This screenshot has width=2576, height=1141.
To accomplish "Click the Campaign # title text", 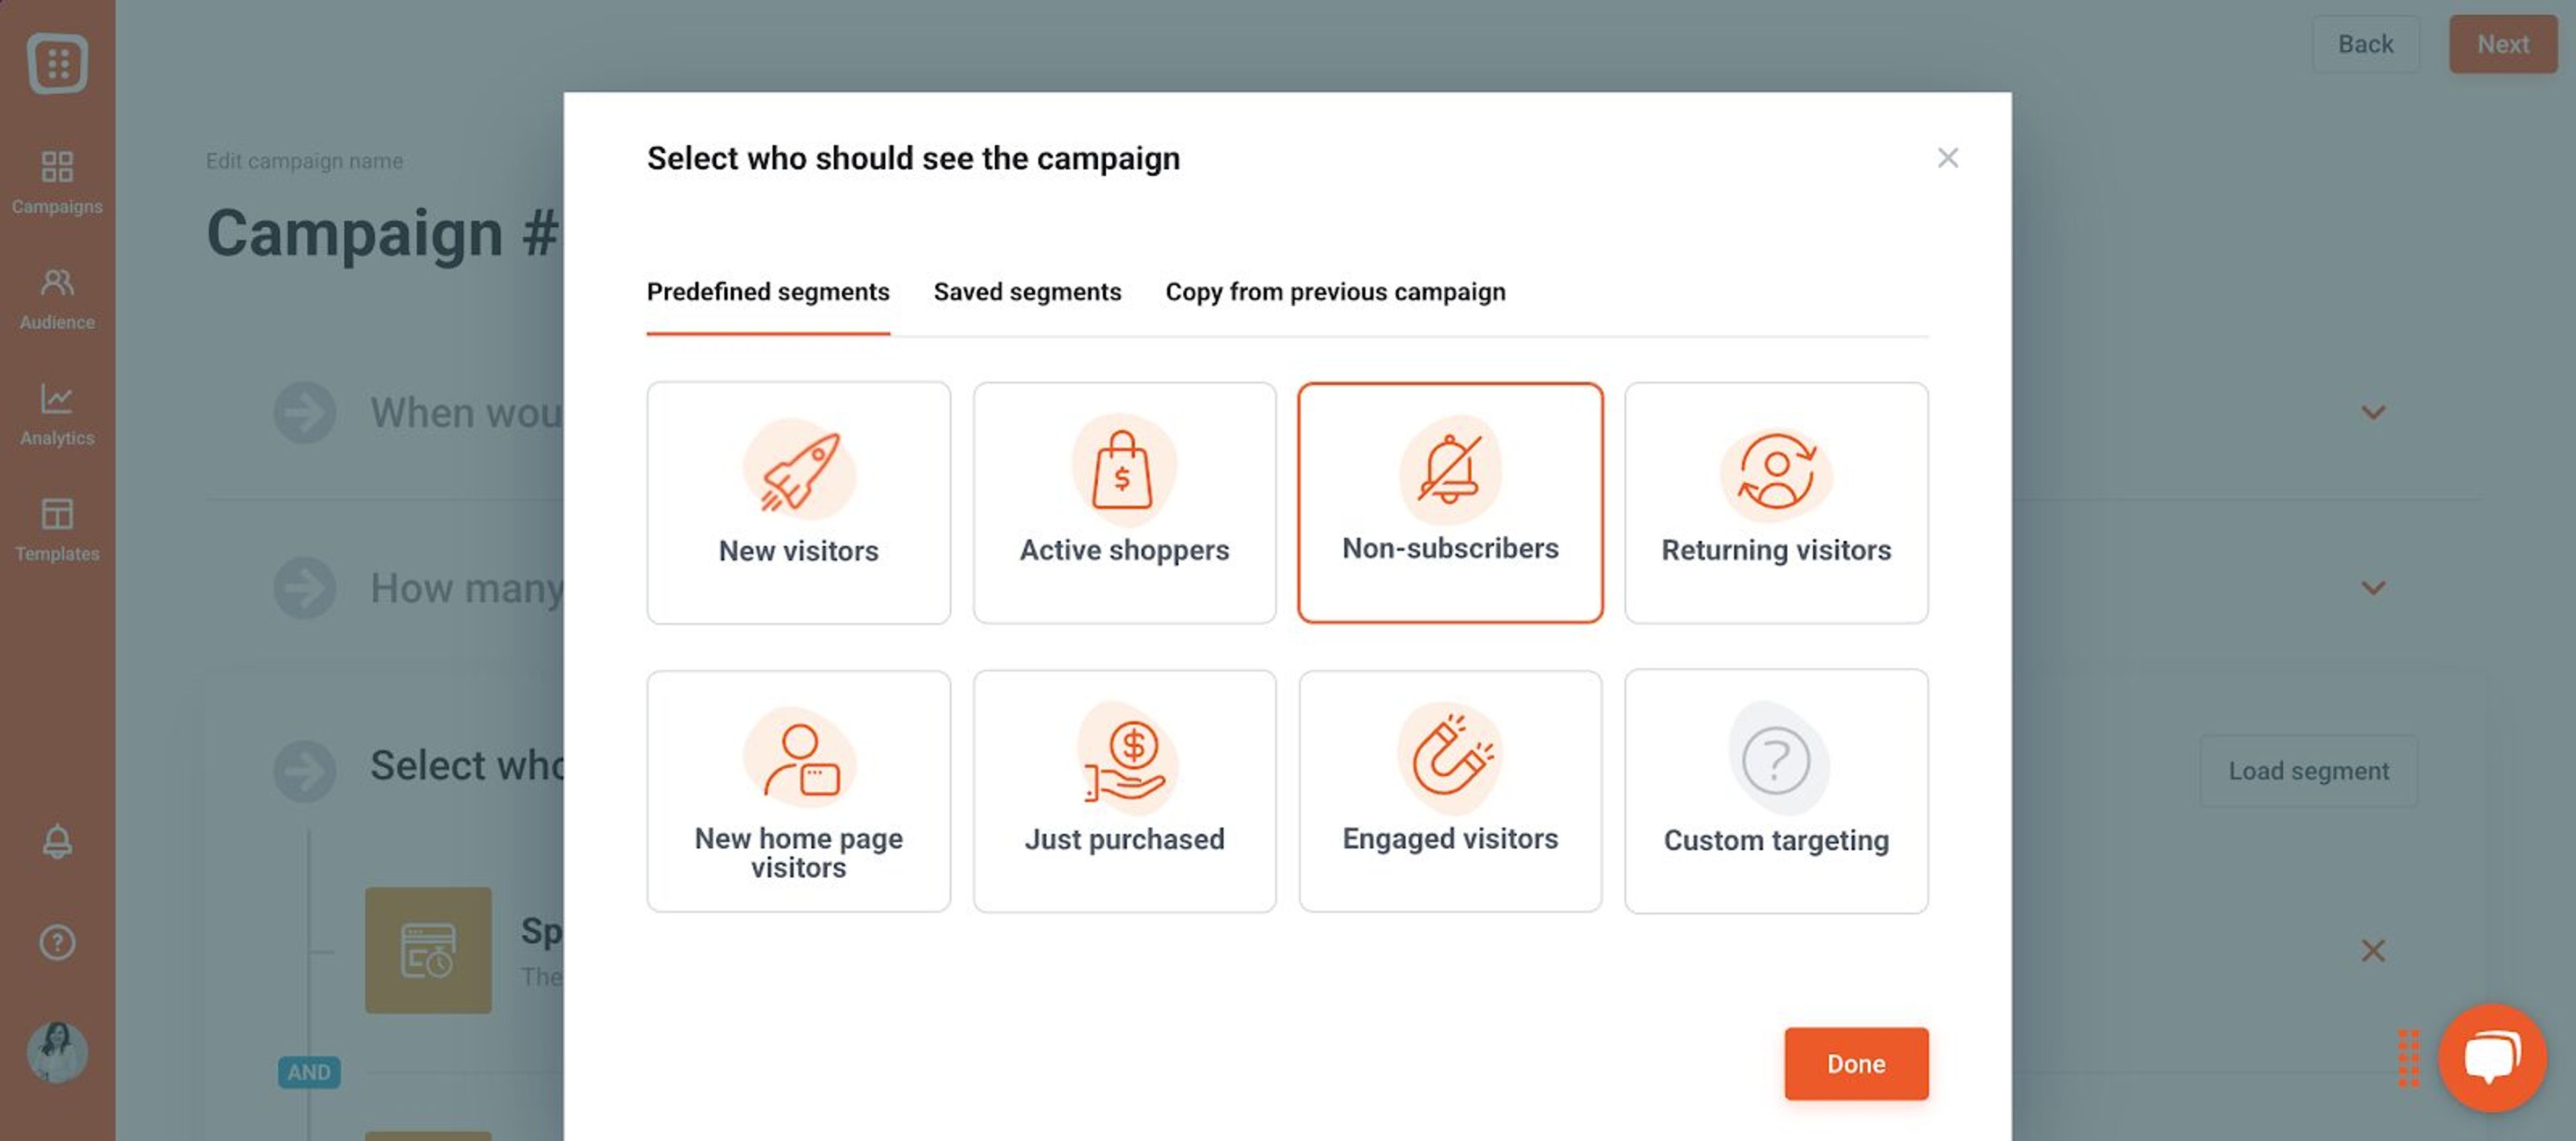I will [x=382, y=233].
